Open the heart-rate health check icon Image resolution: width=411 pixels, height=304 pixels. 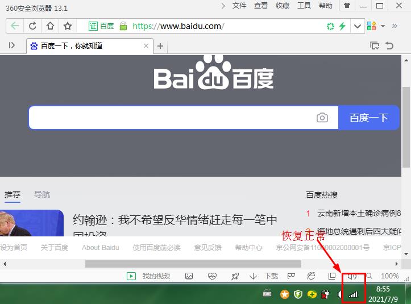point(212,276)
